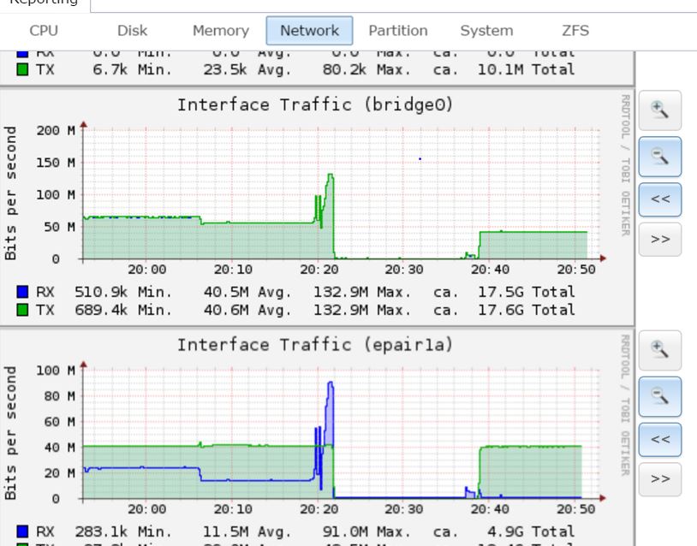This screenshot has height=546, width=697.
Task: Click the blue RX swatch in the epair1a legend
Action: (x=22, y=531)
